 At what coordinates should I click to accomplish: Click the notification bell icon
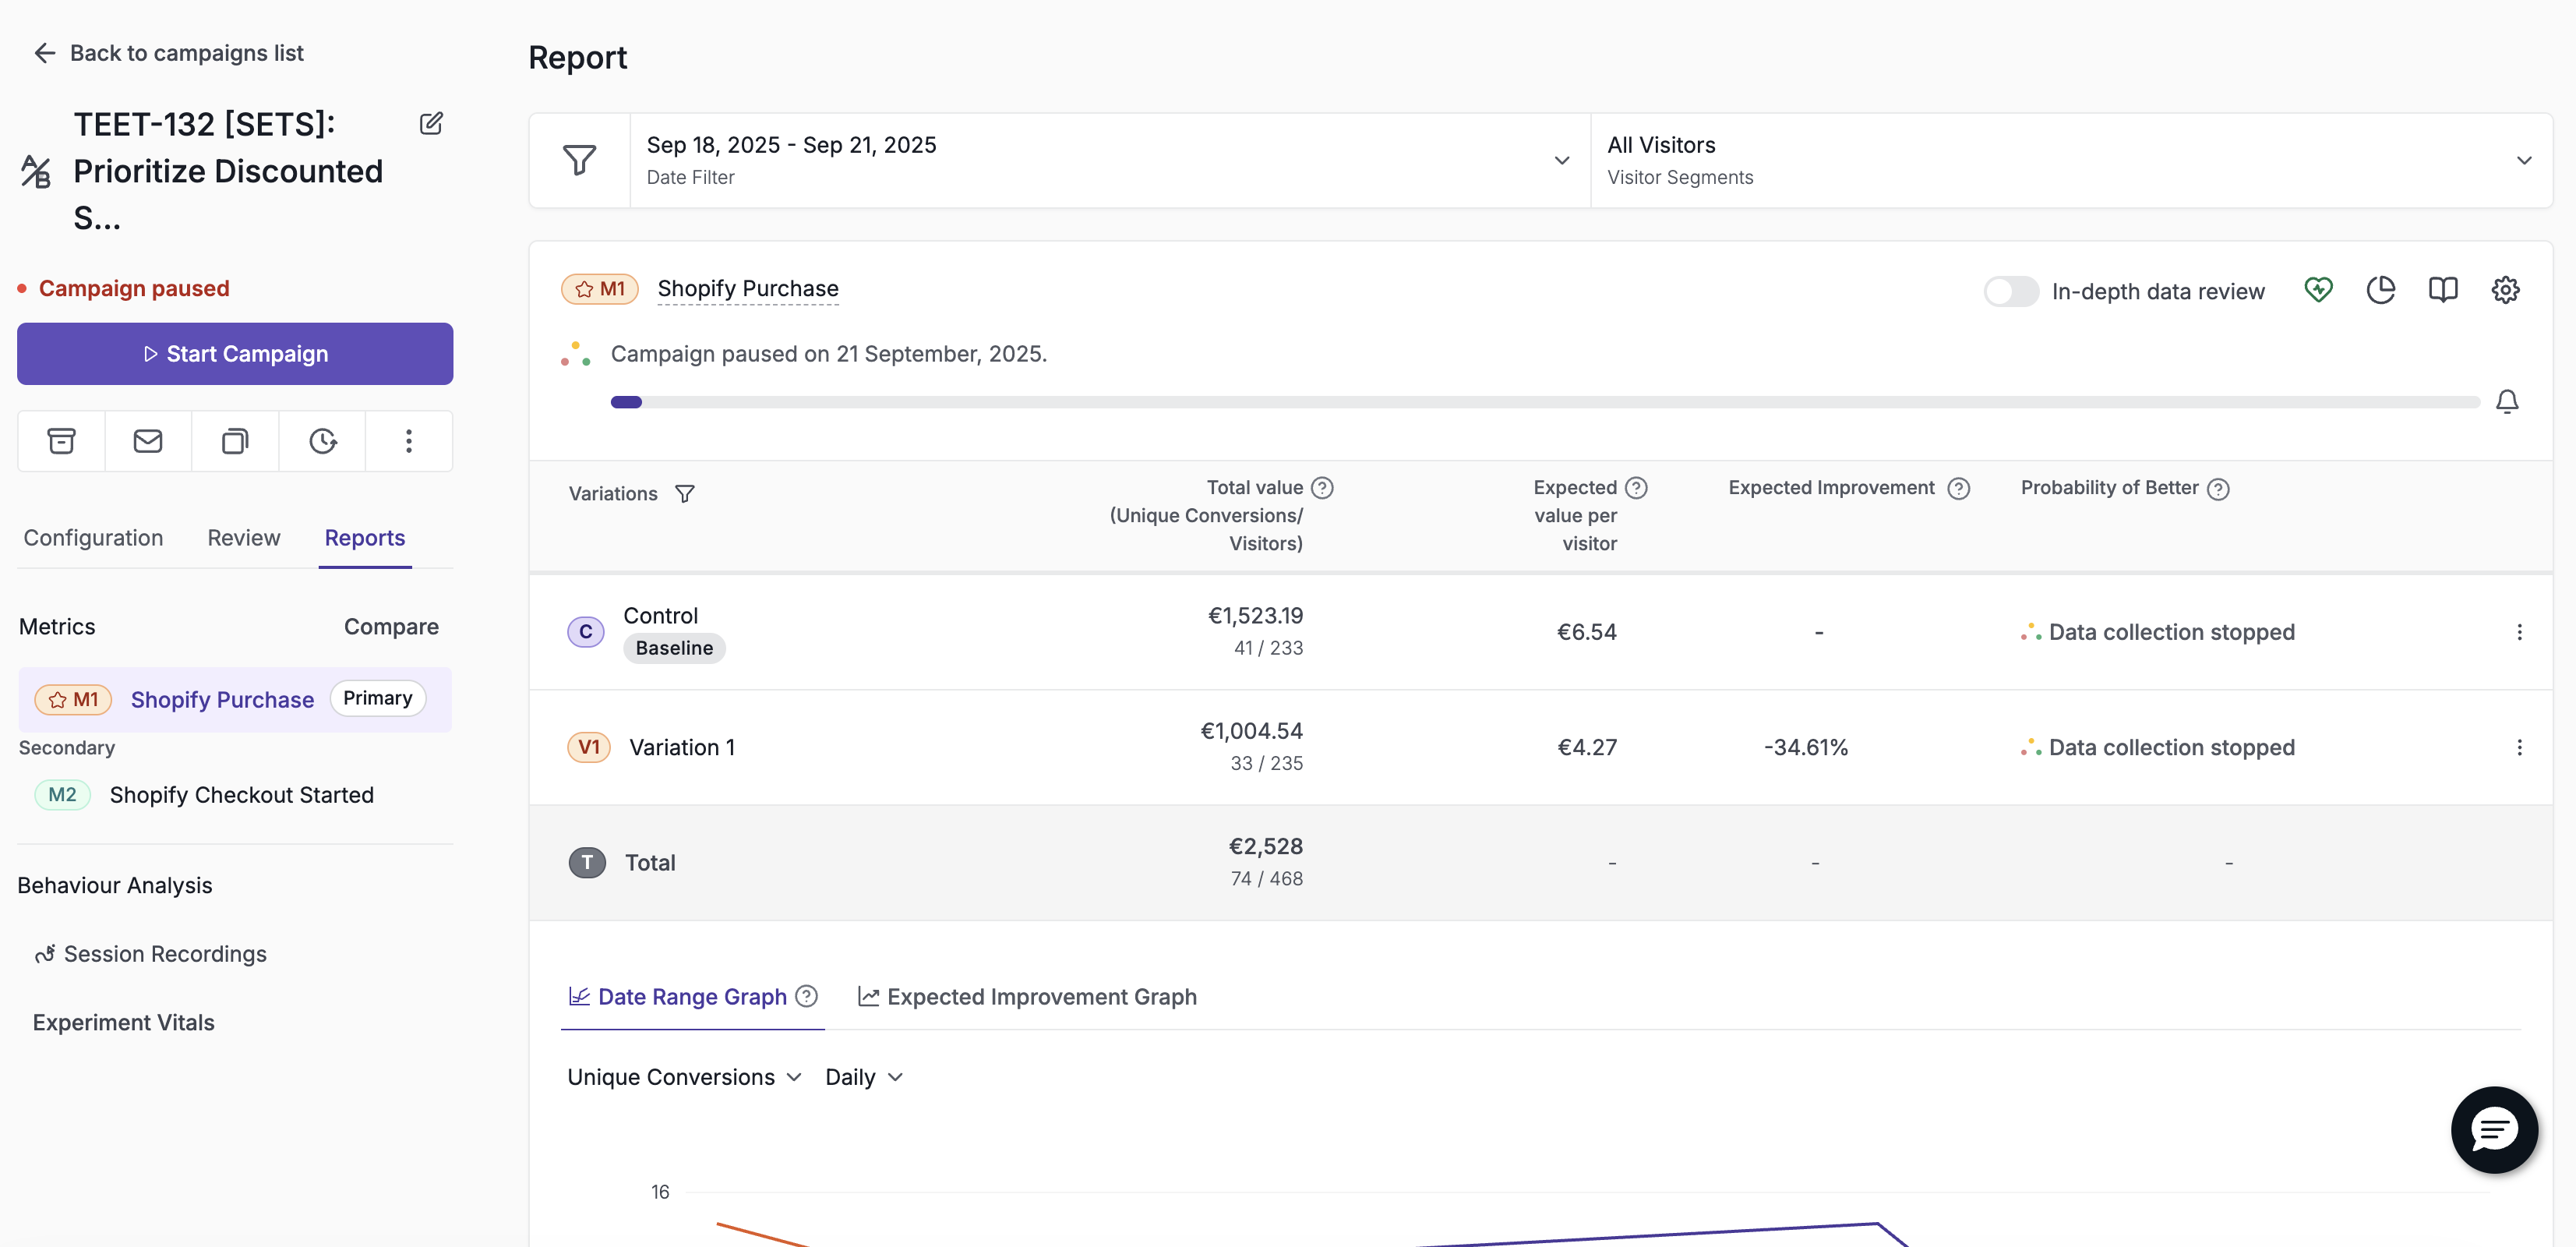pyautogui.click(x=2506, y=401)
